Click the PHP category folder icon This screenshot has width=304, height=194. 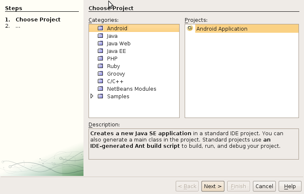coord(100,59)
